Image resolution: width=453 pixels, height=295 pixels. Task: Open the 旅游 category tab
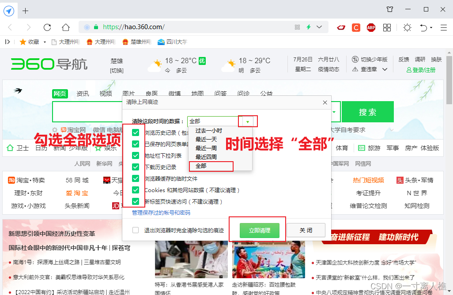(x=369, y=148)
